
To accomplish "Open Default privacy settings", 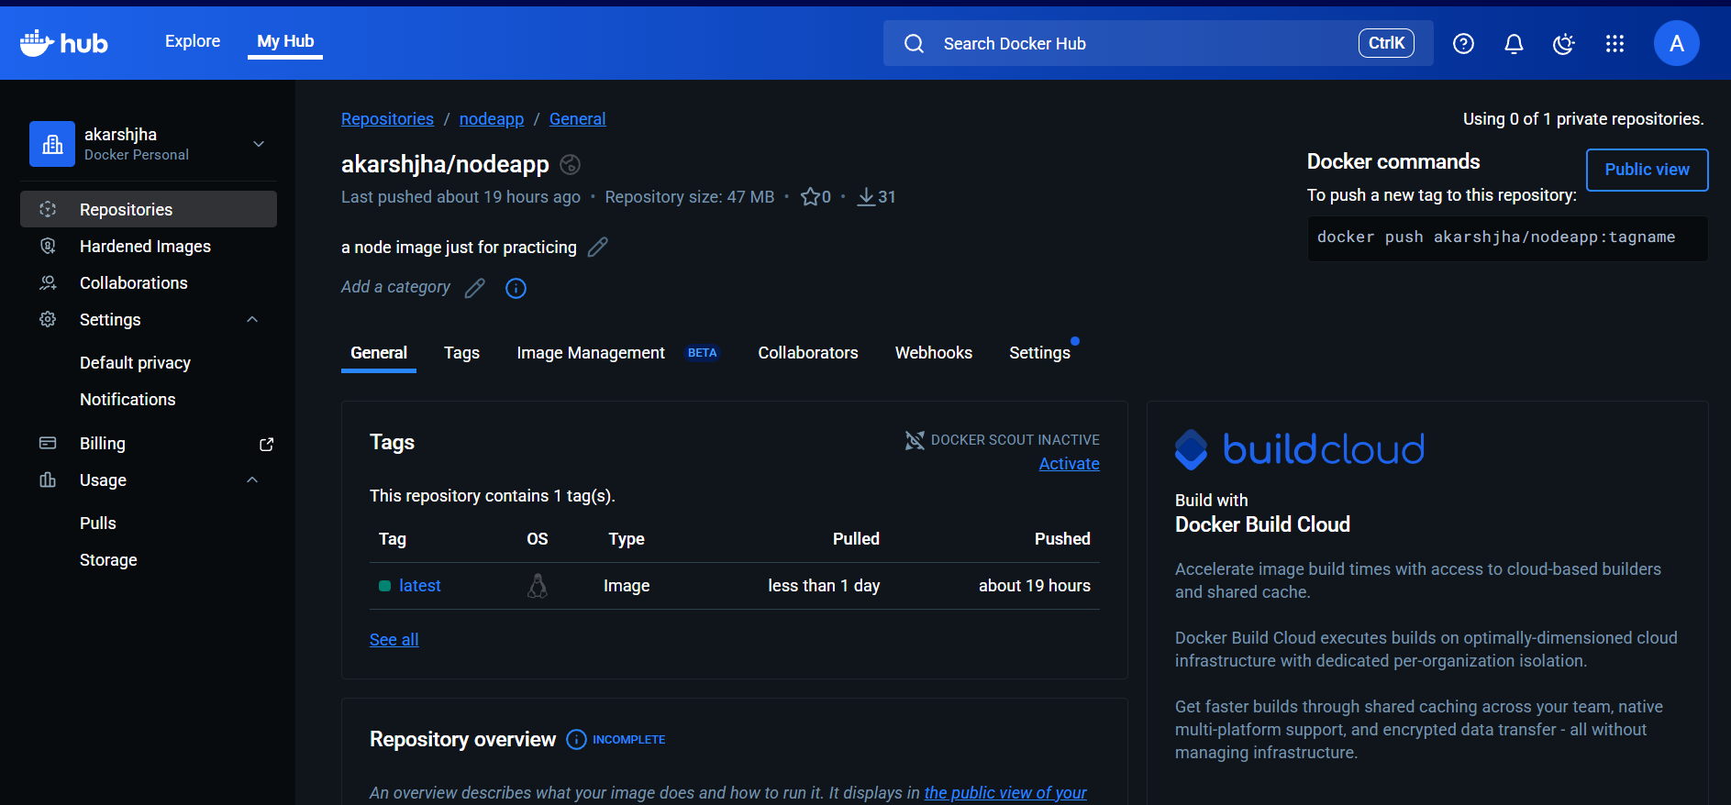I will (135, 363).
